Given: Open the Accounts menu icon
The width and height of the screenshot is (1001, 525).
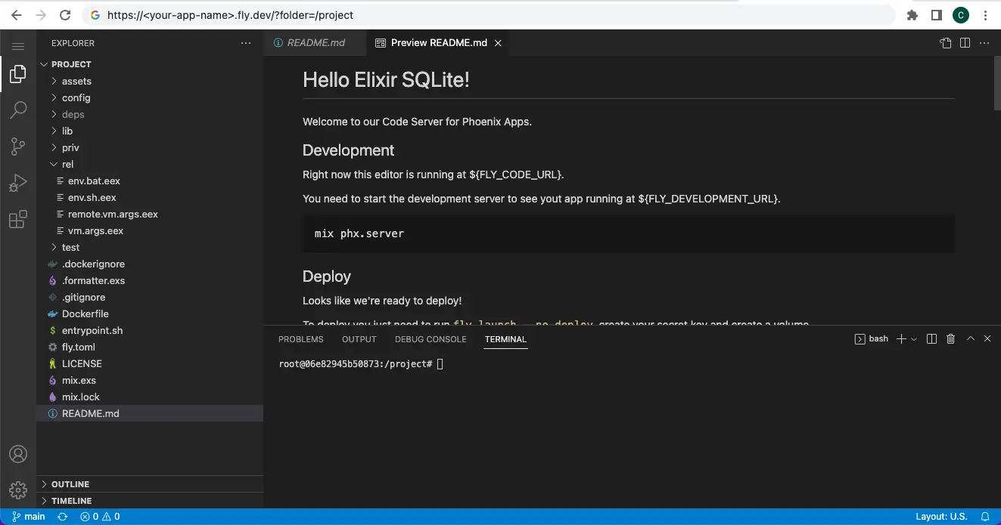Looking at the screenshot, I should (18, 454).
